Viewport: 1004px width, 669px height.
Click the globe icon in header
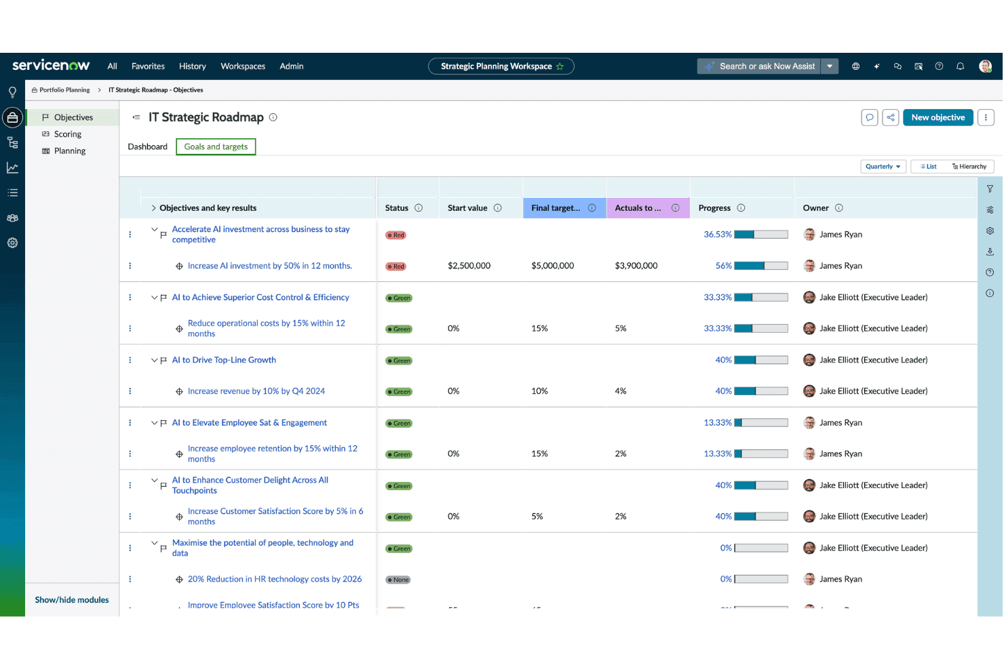[x=855, y=66]
